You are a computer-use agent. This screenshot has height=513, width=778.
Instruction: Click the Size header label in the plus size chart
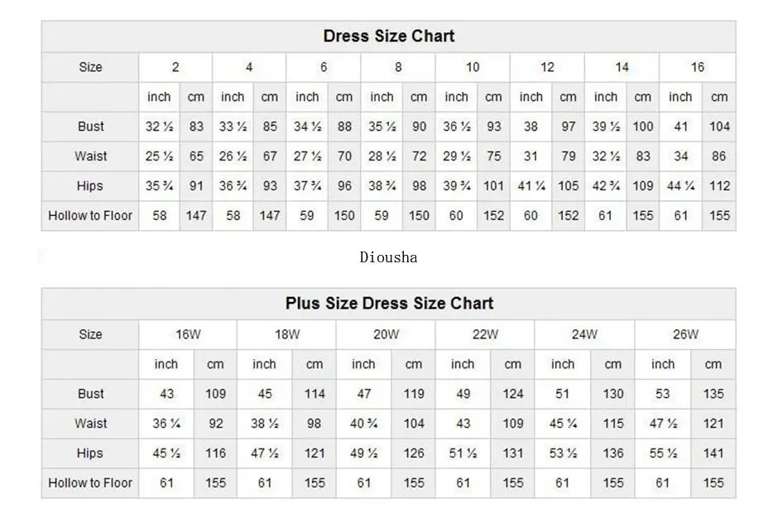pyautogui.click(x=91, y=334)
